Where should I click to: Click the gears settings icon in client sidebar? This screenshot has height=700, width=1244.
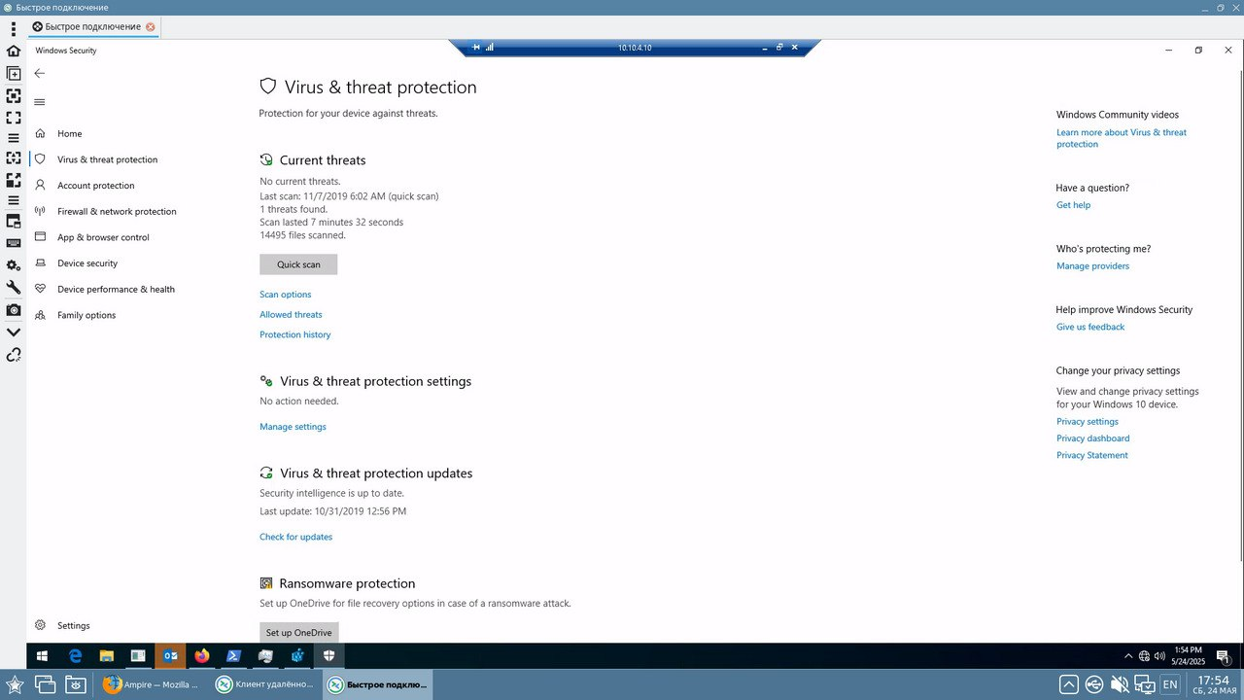(14, 265)
